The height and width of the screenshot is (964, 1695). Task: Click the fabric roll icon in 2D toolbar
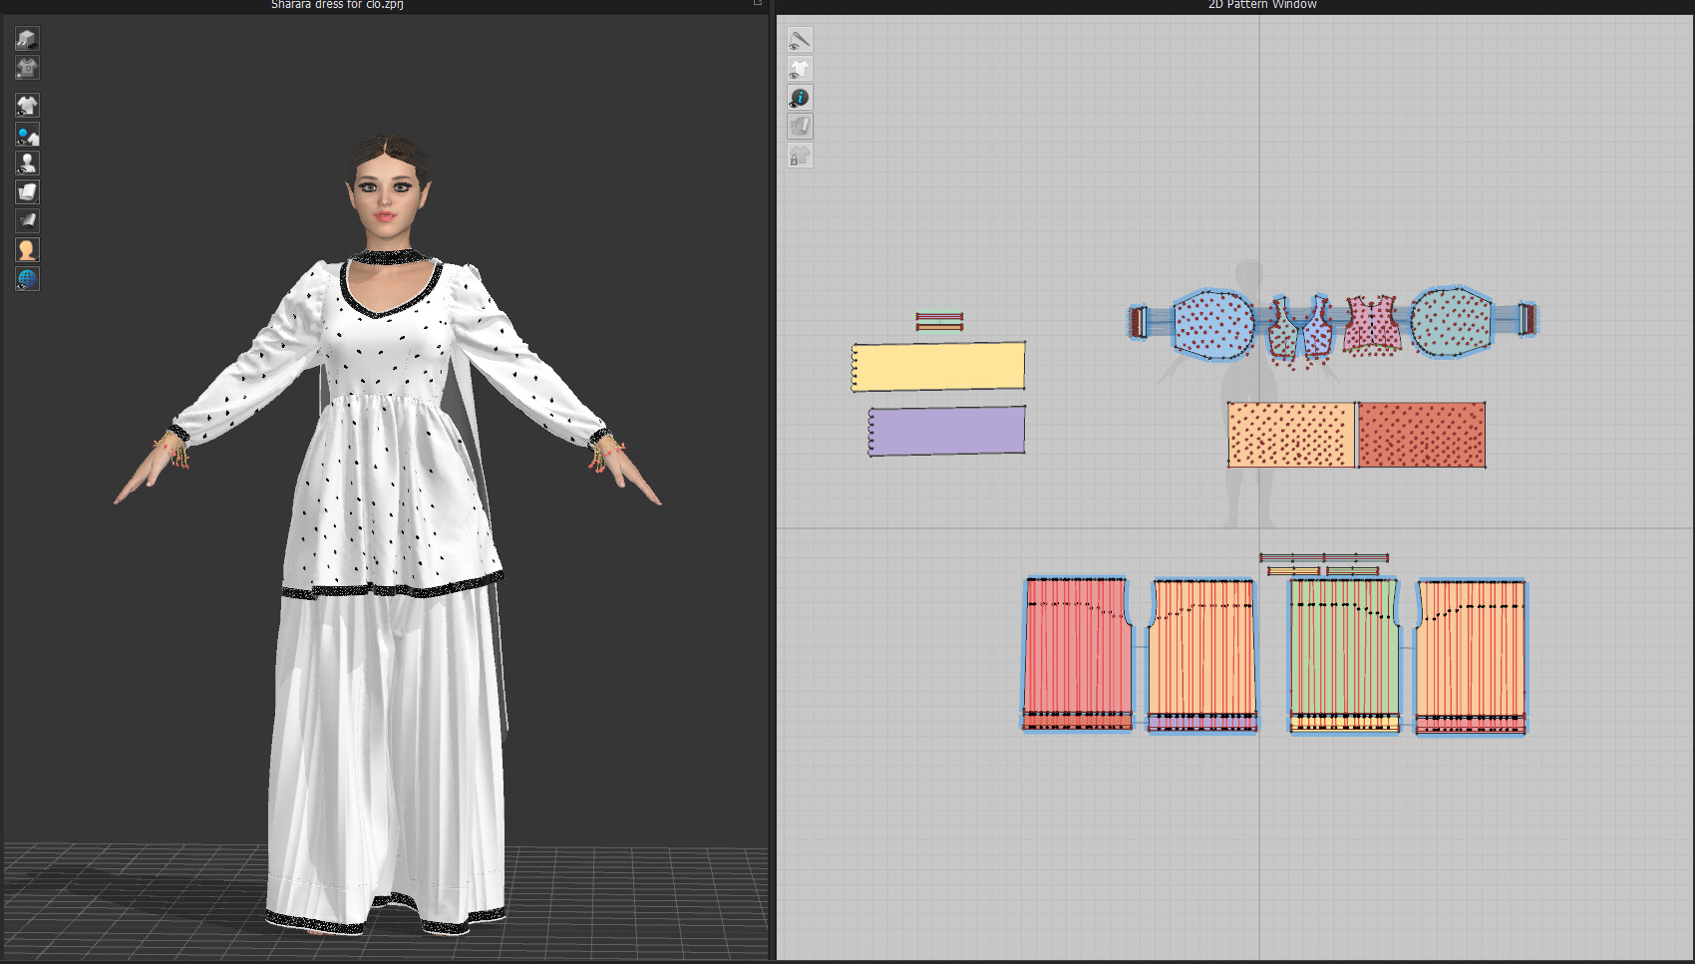(799, 126)
